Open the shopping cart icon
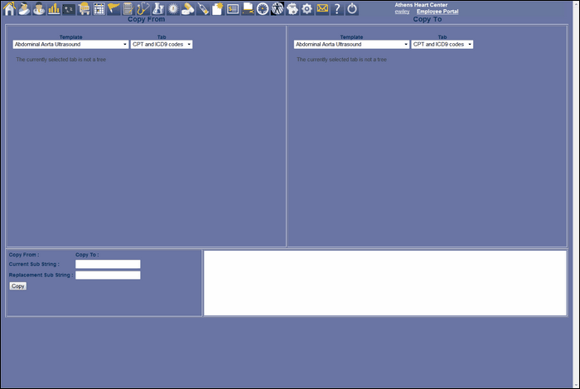 [84, 8]
